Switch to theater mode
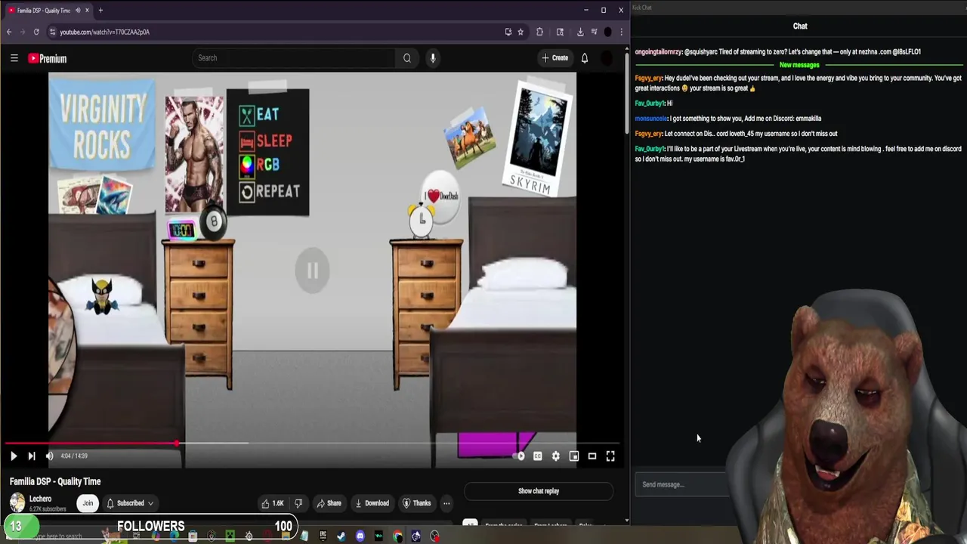 tap(592, 456)
